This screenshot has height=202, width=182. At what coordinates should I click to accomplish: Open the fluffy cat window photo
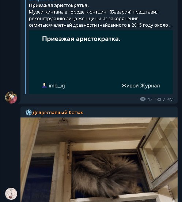coord(99,160)
